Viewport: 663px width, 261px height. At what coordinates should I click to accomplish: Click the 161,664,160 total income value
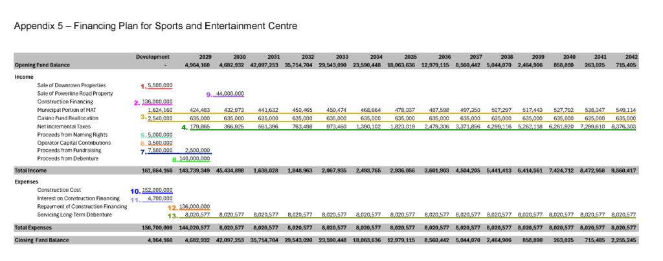pos(157,171)
